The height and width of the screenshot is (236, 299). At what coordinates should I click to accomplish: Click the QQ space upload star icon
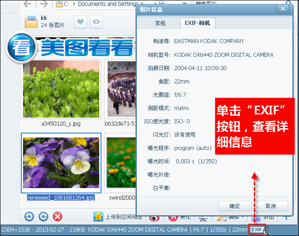point(98,216)
